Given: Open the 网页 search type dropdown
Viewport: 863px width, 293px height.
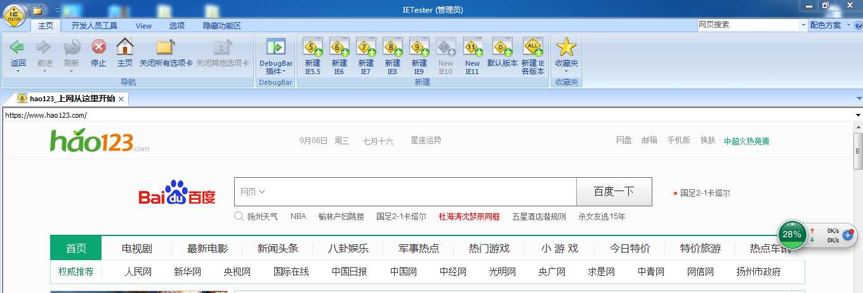Looking at the screenshot, I should (253, 192).
